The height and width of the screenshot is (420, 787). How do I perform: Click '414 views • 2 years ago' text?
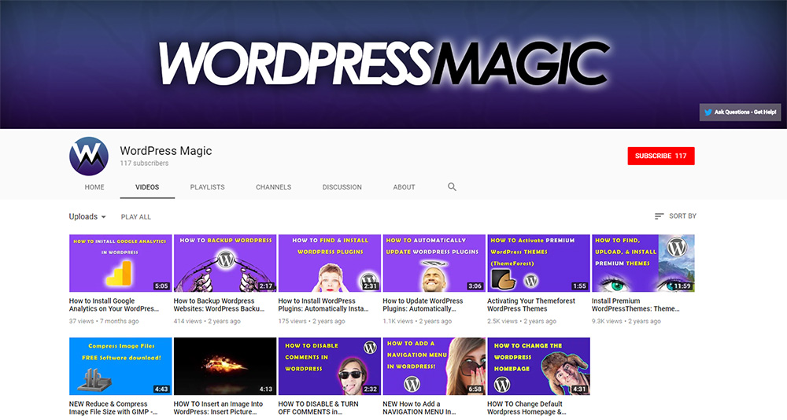pos(207,321)
